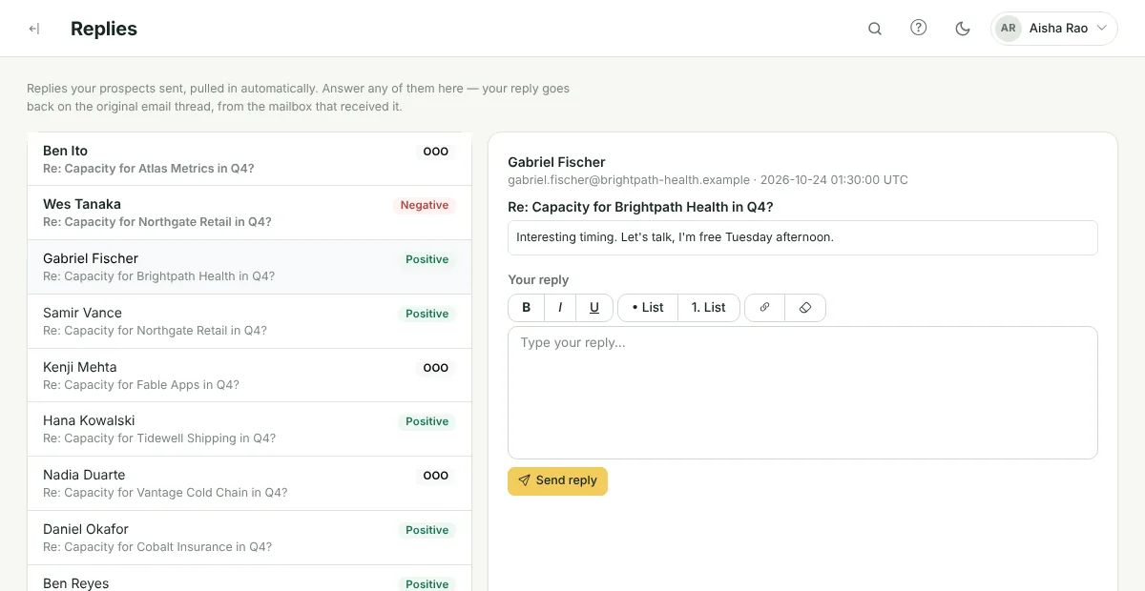
Task: Click the Replies page heading
Action: coord(104,29)
